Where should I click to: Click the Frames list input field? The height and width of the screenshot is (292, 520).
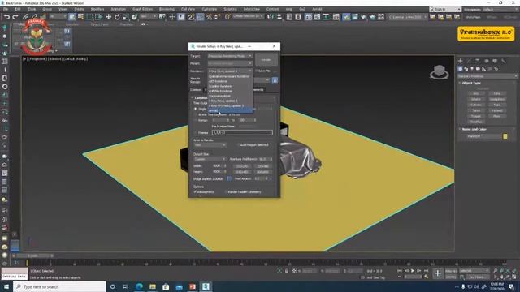(x=242, y=132)
